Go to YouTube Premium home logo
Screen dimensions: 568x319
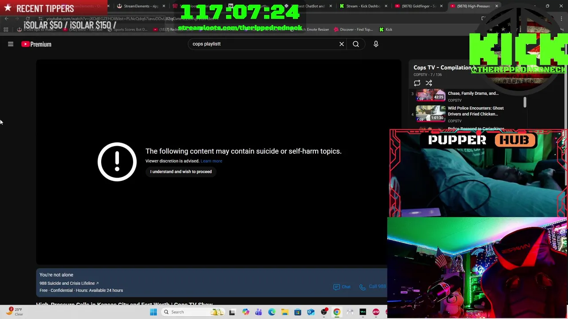pos(36,44)
